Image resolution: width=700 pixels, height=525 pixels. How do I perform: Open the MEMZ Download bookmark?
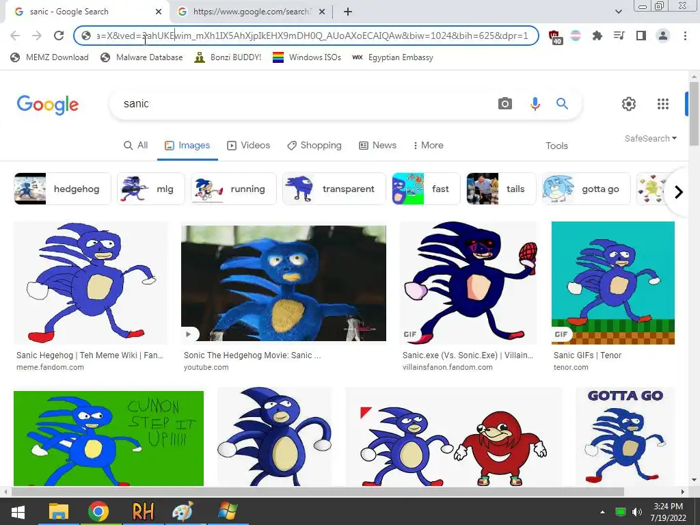tap(49, 57)
